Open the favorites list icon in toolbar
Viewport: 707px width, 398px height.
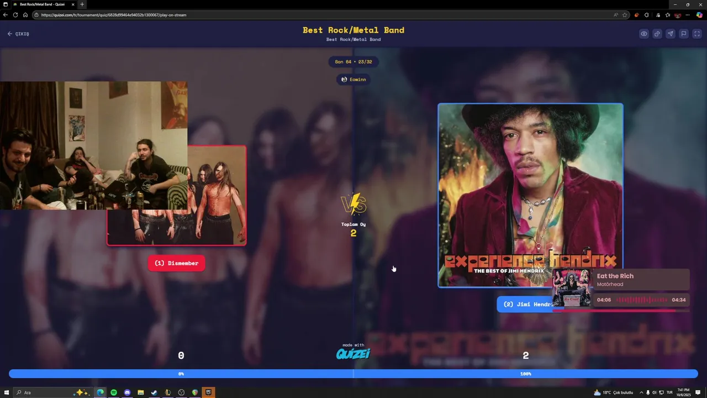tap(668, 15)
